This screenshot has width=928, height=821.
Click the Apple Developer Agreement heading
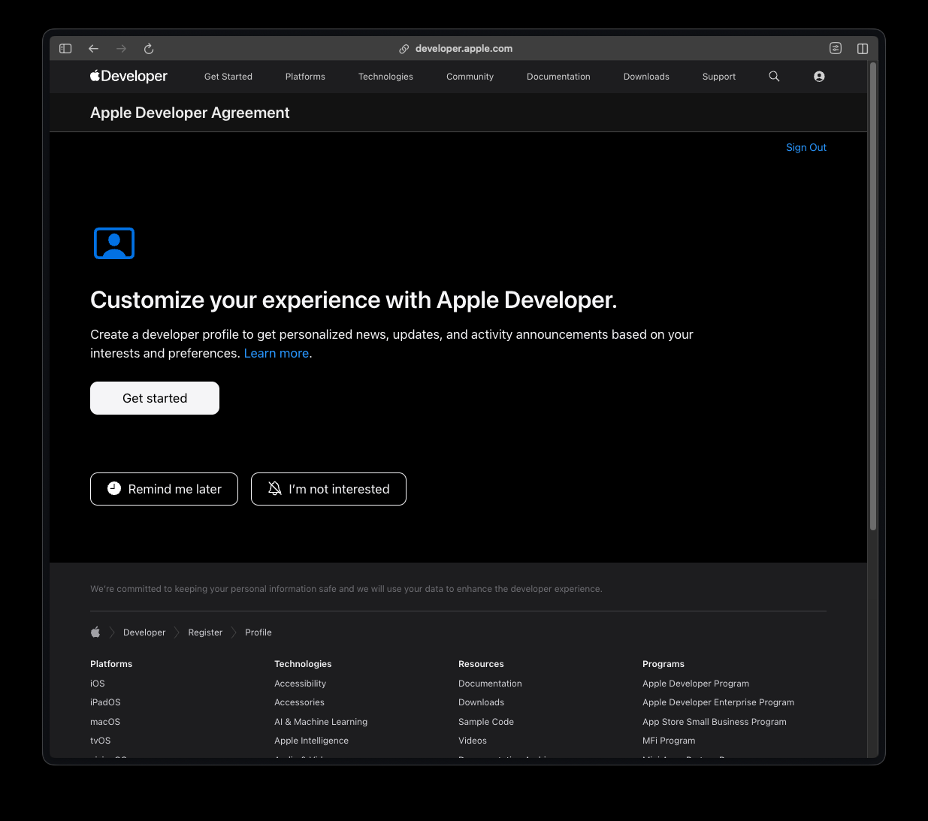189,113
